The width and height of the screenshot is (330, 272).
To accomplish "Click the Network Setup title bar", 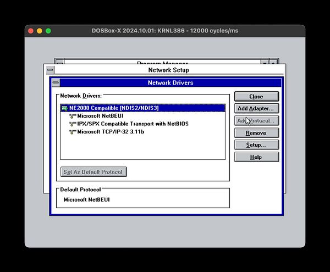I will 169,70.
